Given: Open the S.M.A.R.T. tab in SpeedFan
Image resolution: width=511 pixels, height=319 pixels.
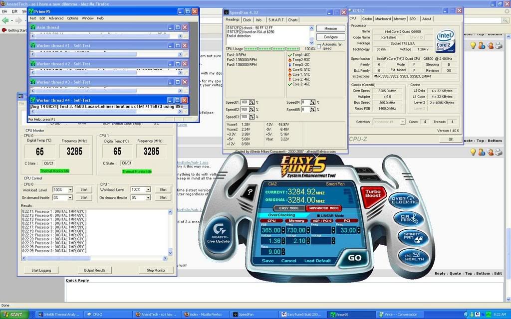Looking at the screenshot, I should click(276, 20).
